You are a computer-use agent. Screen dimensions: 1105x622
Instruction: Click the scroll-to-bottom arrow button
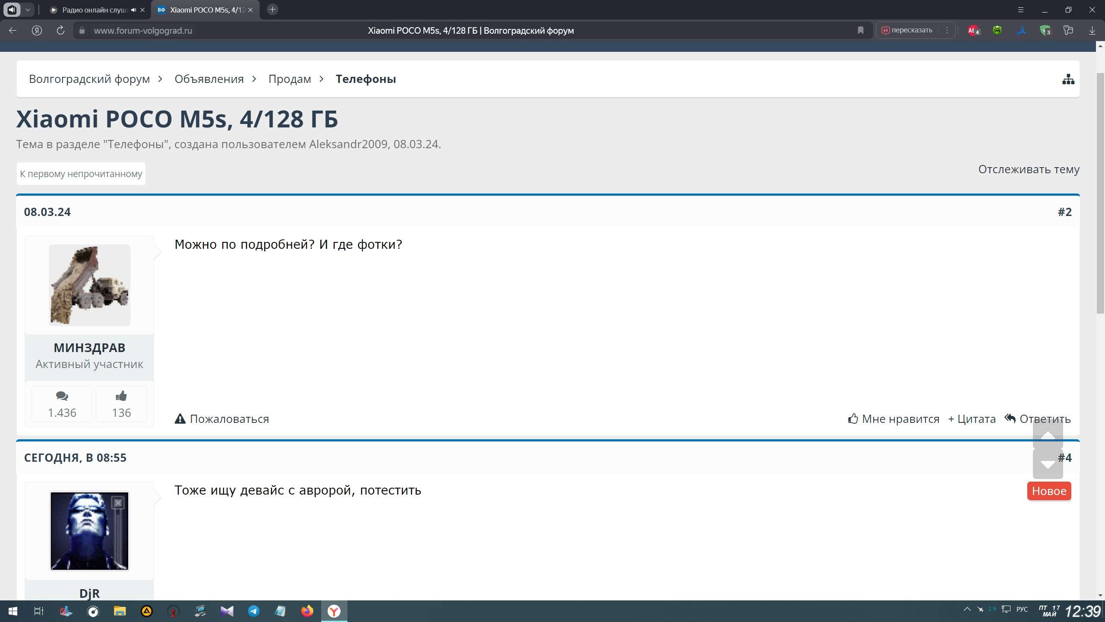[x=1048, y=464]
